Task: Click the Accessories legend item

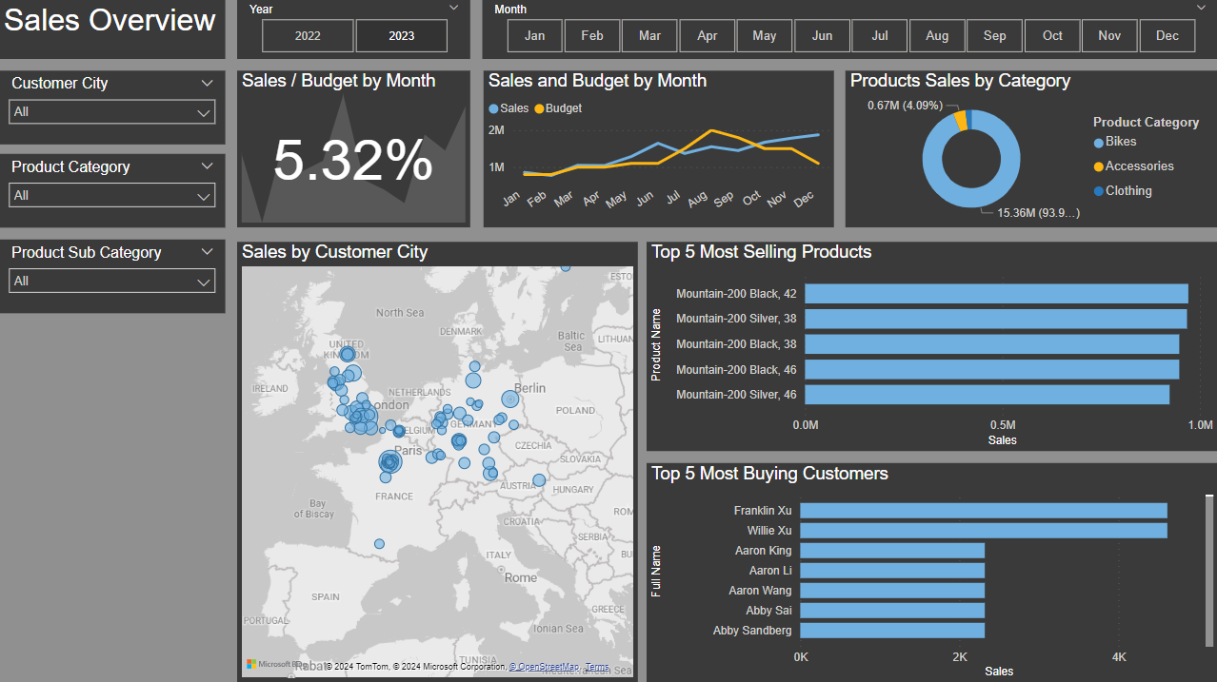Action: click(x=1139, y=166)
